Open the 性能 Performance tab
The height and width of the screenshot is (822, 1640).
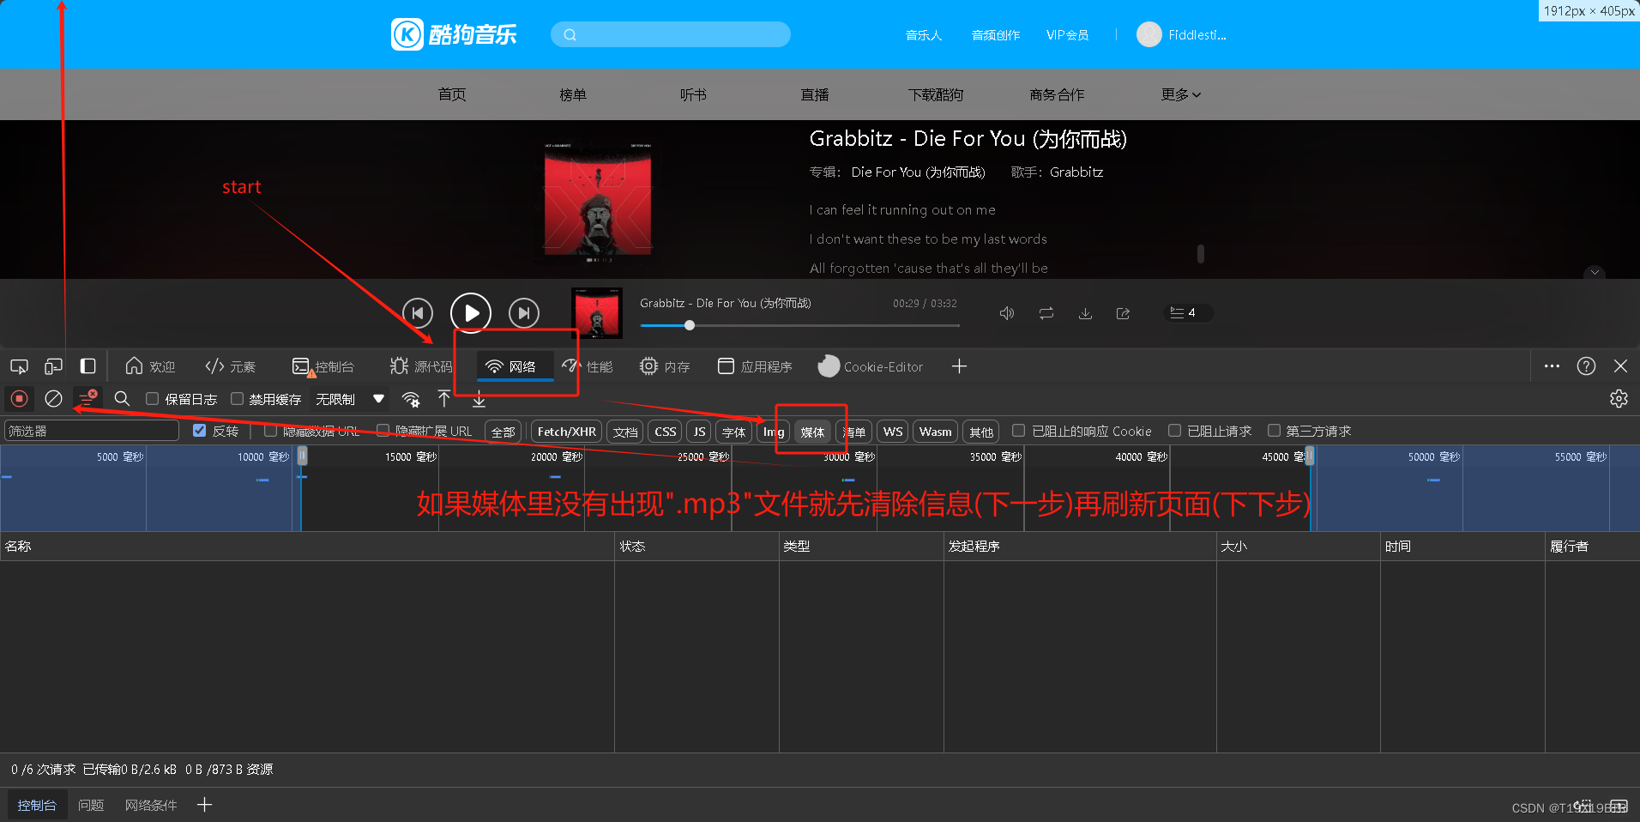point(588,366)
